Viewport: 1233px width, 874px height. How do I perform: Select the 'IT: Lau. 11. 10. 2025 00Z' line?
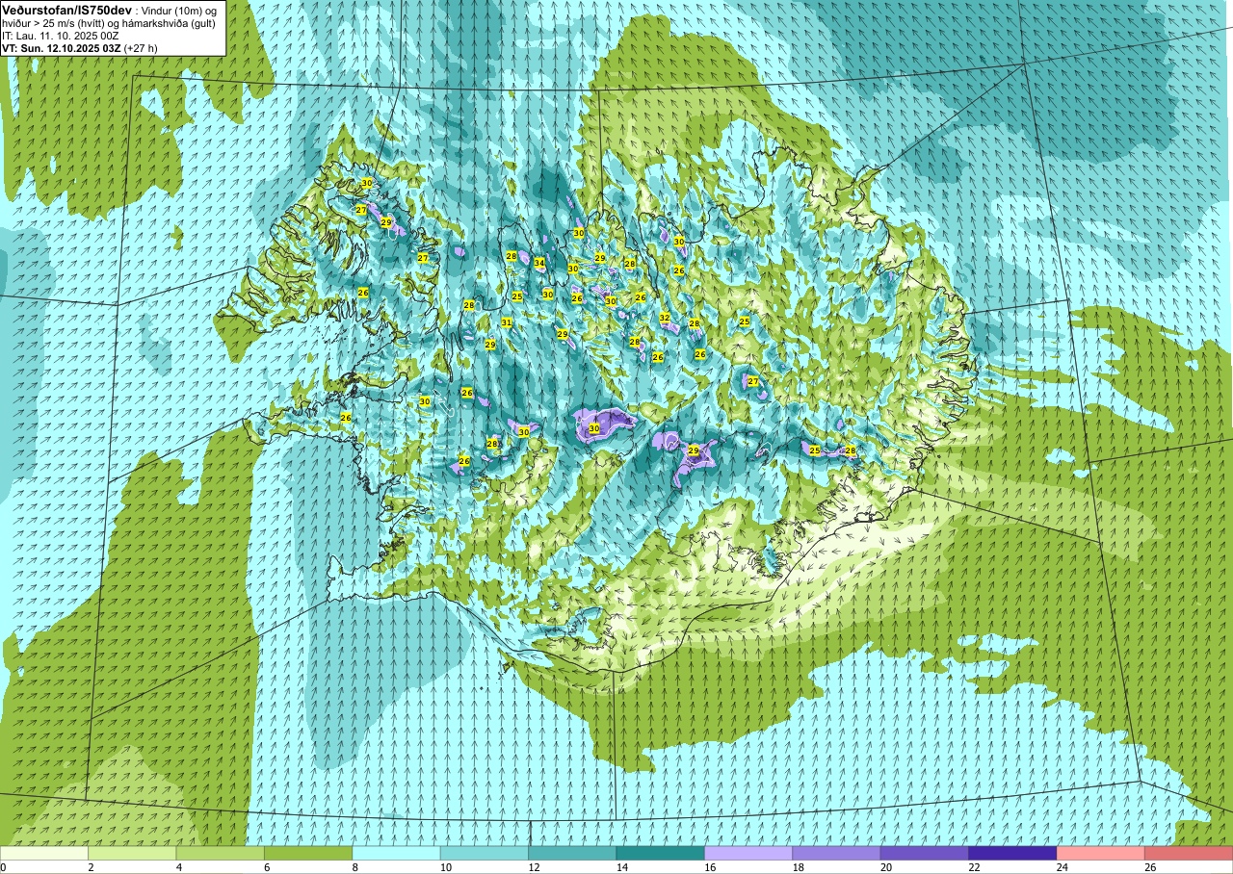61,36
